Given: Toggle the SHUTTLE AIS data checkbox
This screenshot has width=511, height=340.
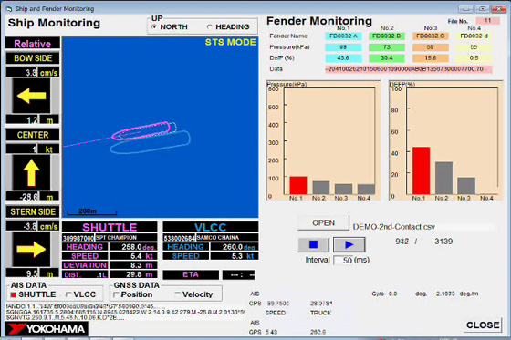Looking at the screenshot, I should coord(14,294).
